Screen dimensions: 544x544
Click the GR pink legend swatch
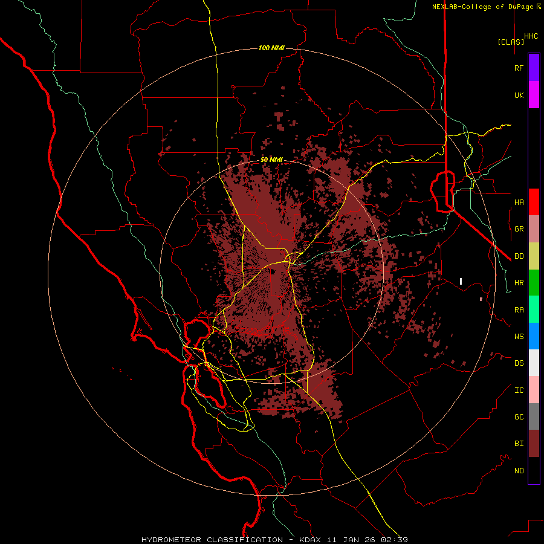tap(534, 228)
